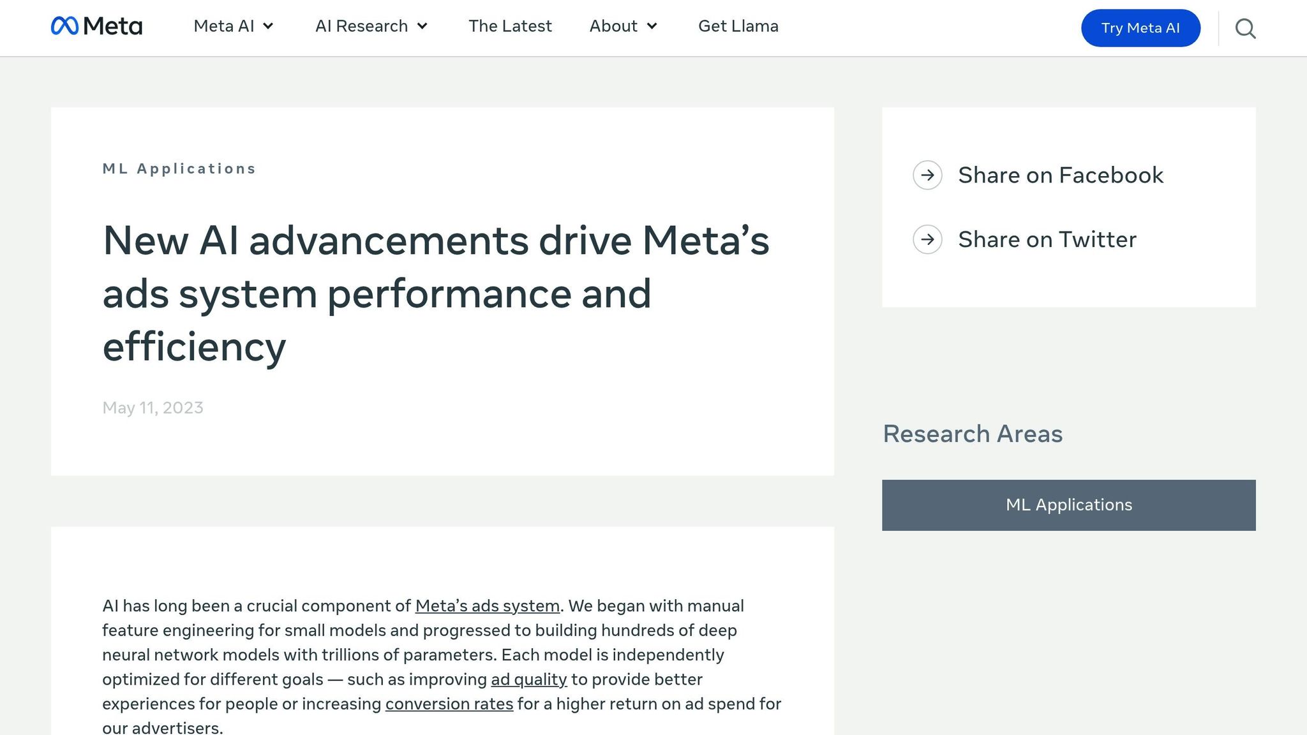Screen dimensions: 1307x735
Task: Click the May 11, 2023 date
Action: (153, 408)
